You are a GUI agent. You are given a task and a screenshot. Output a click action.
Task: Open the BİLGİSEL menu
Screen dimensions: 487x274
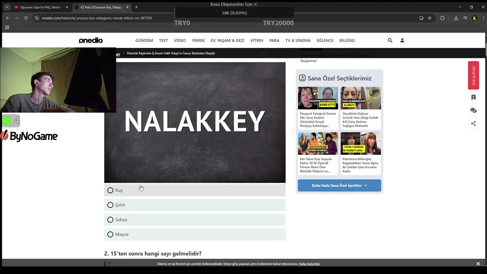(347, 40)
